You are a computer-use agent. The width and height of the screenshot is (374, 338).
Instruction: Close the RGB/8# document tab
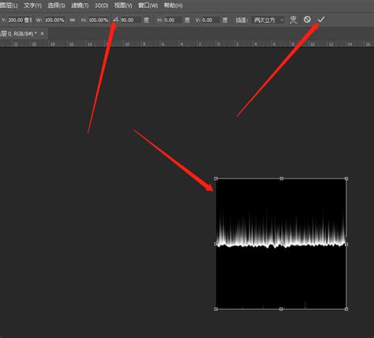click(x=42, y=34)
